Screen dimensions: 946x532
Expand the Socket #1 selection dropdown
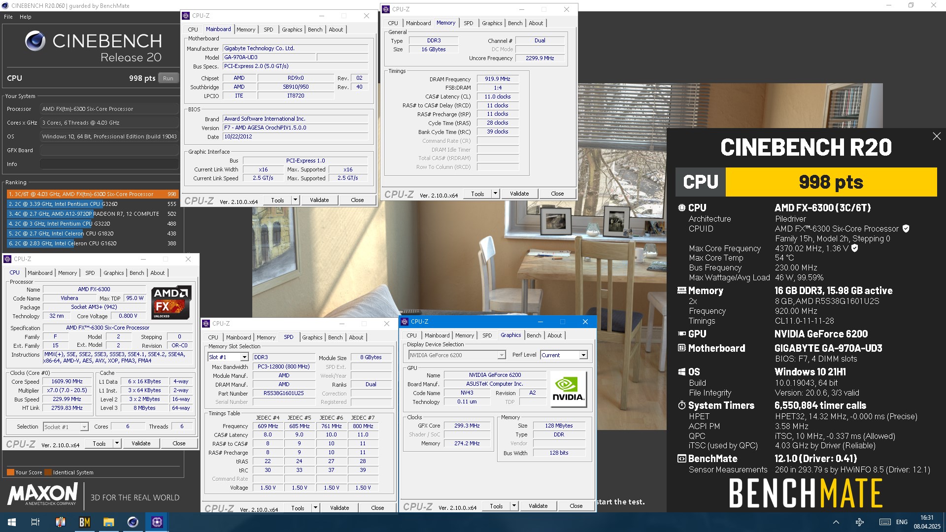(84, 427)
